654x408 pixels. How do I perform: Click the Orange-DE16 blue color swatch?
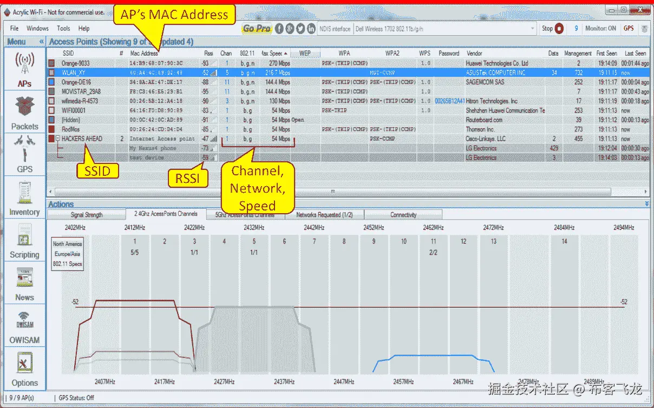pos(52,82)
